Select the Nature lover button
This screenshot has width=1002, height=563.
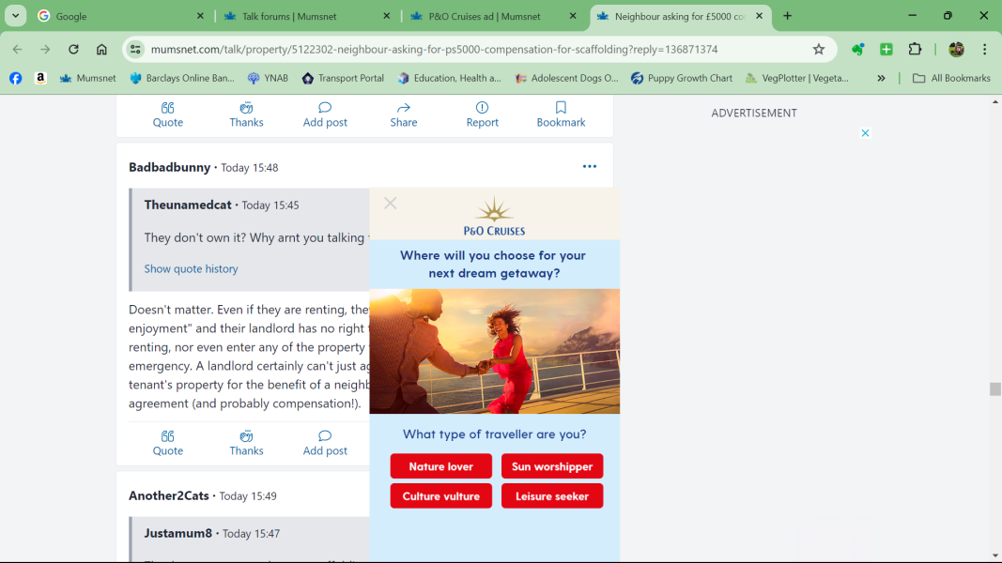coord(440,466)
